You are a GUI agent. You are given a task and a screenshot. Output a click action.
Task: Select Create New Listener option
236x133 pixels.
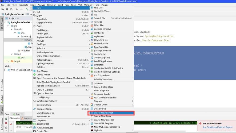coord(112,120)
